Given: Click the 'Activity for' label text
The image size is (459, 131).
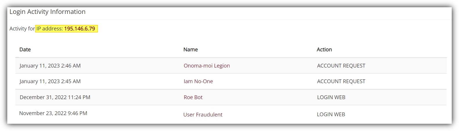Looking at the screenshot, I should click(x=22, y=29).
